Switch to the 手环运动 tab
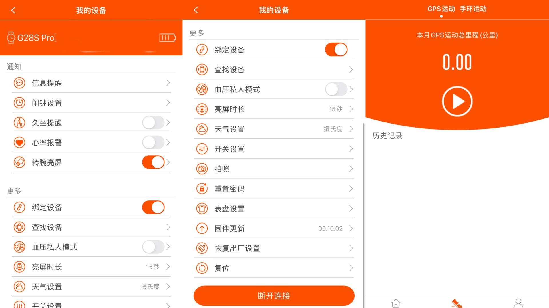The image size is (549, 308). [x=473, y=9]
